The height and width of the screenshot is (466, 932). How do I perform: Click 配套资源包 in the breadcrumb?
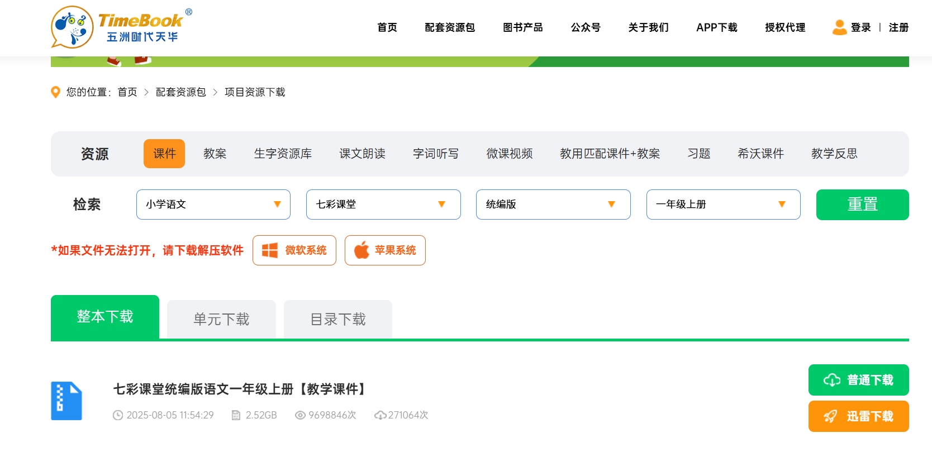coord(181,92)
